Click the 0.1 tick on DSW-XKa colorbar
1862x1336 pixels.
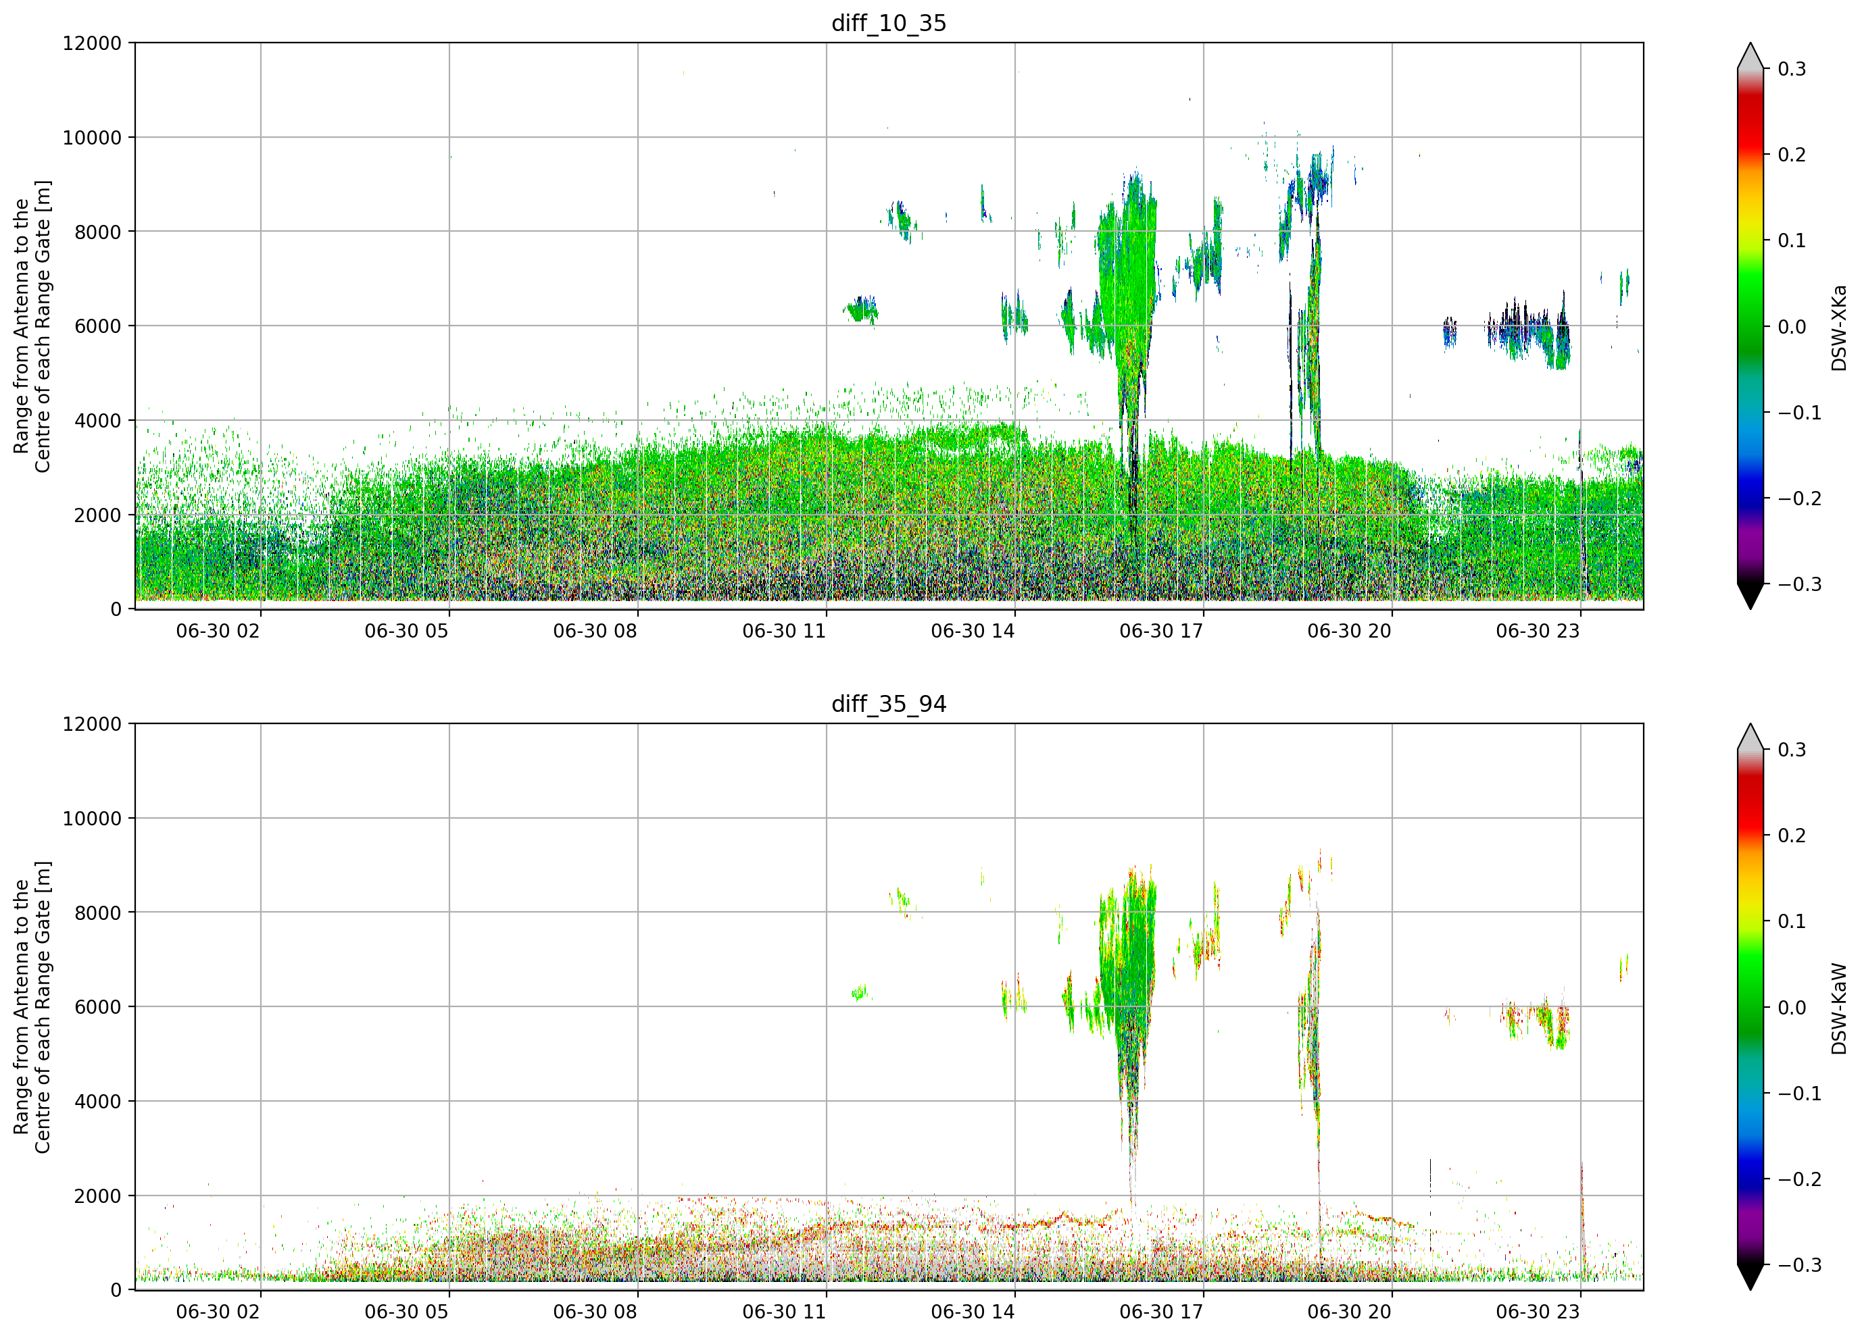tap(1792, 240)
